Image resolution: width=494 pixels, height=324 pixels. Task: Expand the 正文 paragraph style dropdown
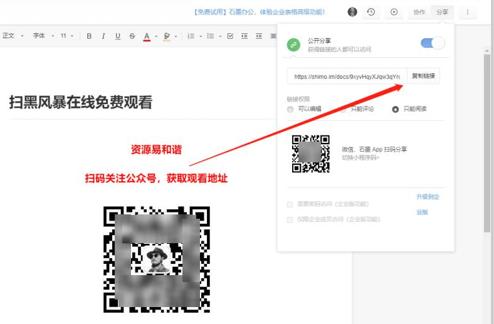(x=13, y=36)
